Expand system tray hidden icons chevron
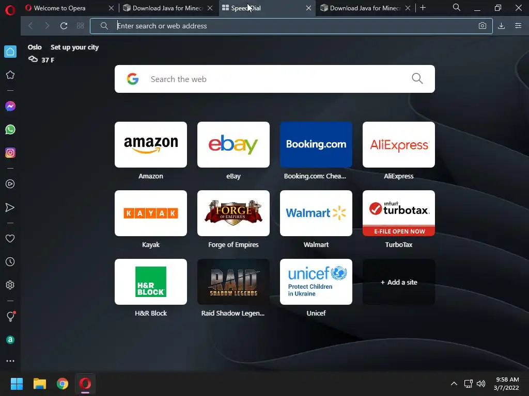 454,384
